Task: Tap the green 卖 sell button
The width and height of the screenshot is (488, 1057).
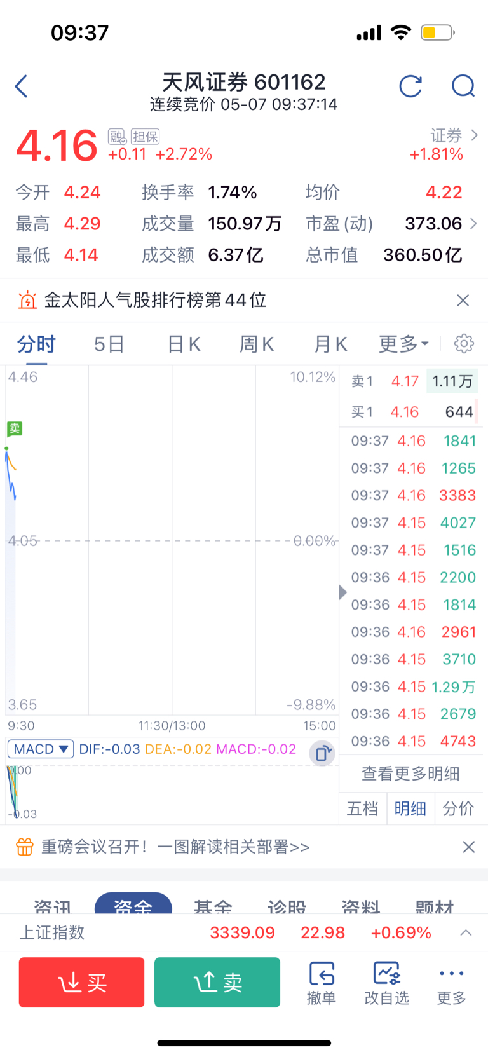Action: pos(217,982)
